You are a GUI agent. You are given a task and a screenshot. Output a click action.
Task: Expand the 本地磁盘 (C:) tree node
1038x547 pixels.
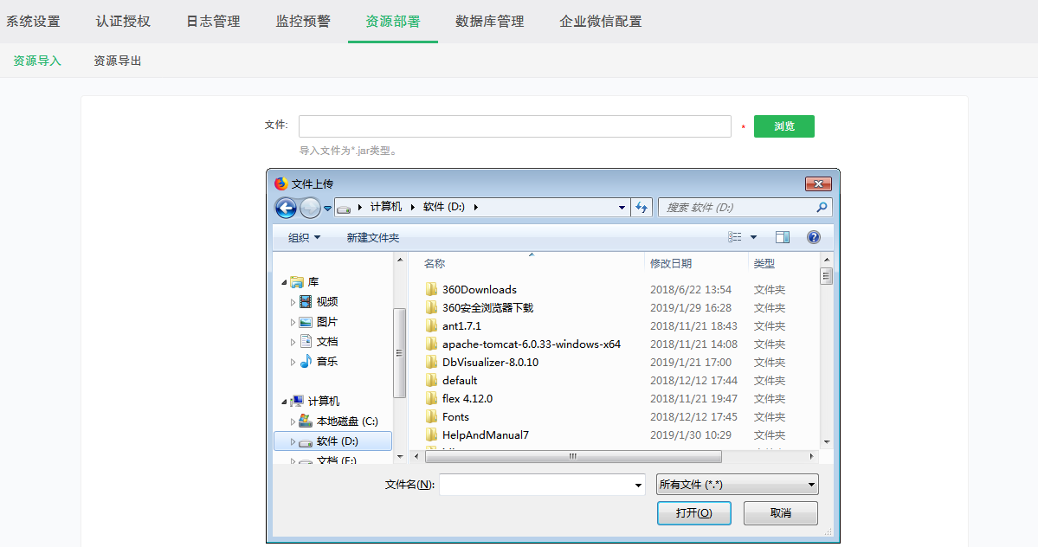tap(293, 422)
